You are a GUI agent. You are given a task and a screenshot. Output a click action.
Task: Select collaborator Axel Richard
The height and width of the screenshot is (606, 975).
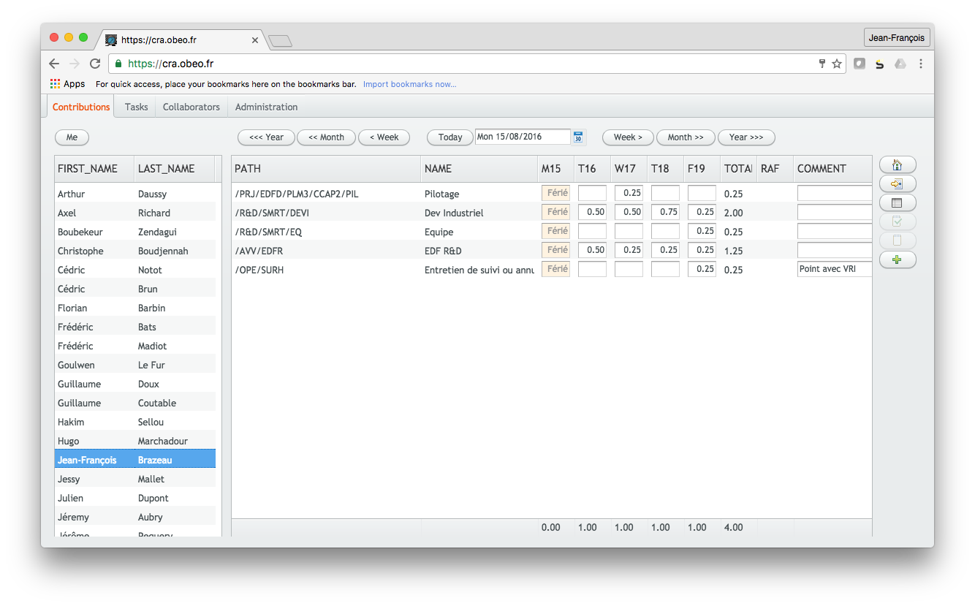(135, 213)
